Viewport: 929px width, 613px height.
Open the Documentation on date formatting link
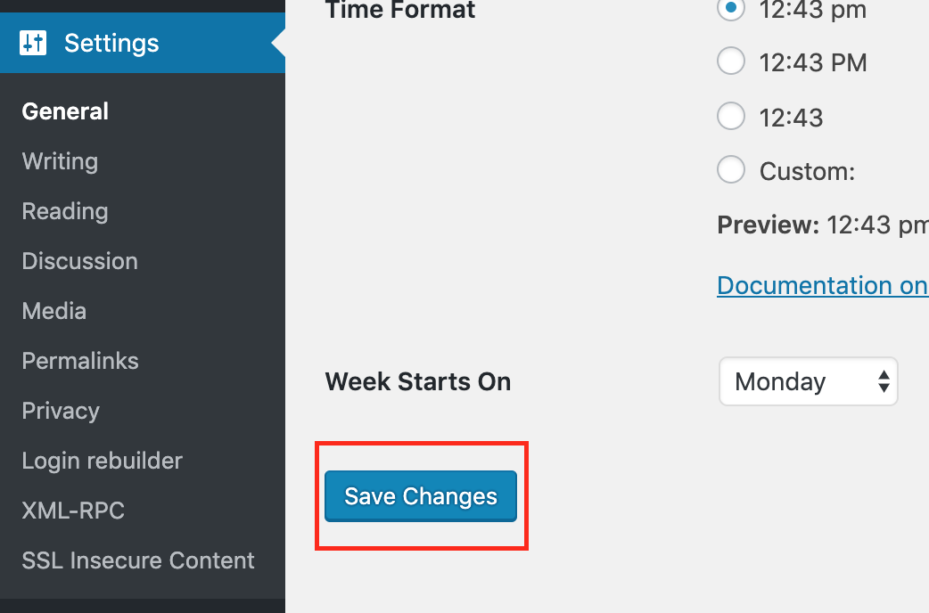[822, 285]
